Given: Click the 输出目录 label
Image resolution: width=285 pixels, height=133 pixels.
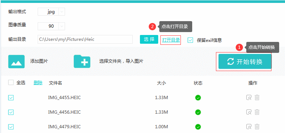Looking at the screenshot, I should (17, 39).
